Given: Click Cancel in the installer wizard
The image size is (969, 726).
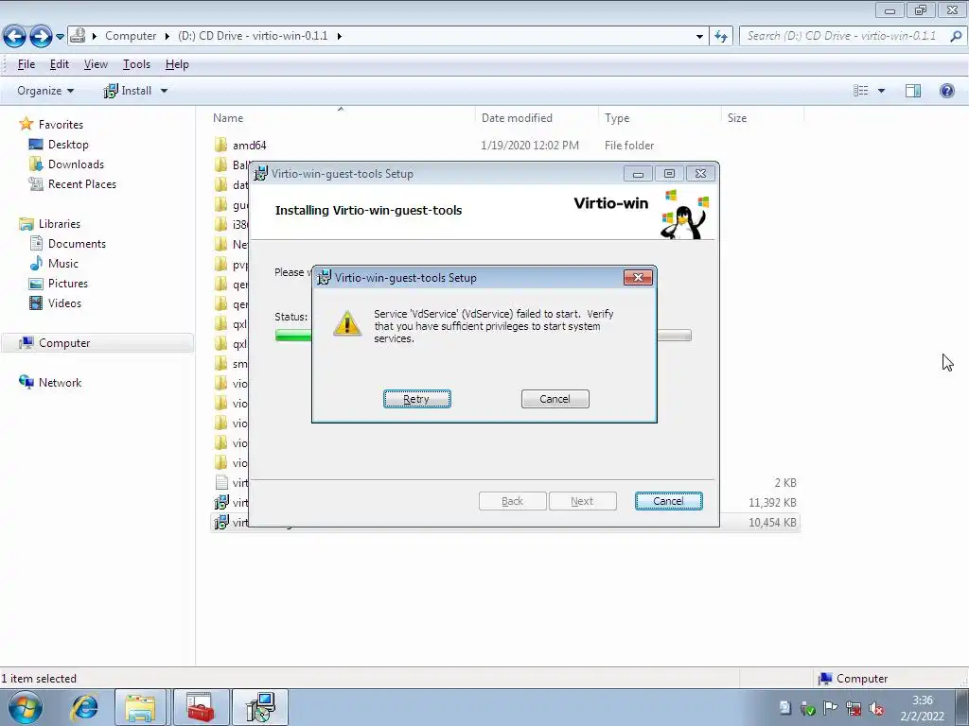Looking at the screenshot, I should tap(668, 501).
